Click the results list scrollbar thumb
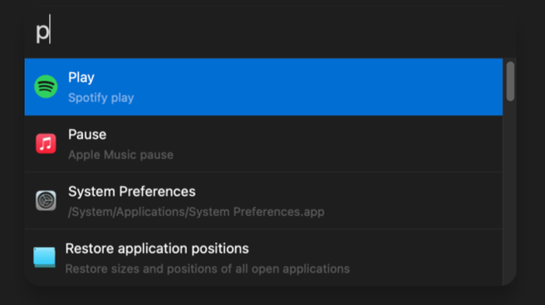The image size is (545, 305). coord(510,81)
